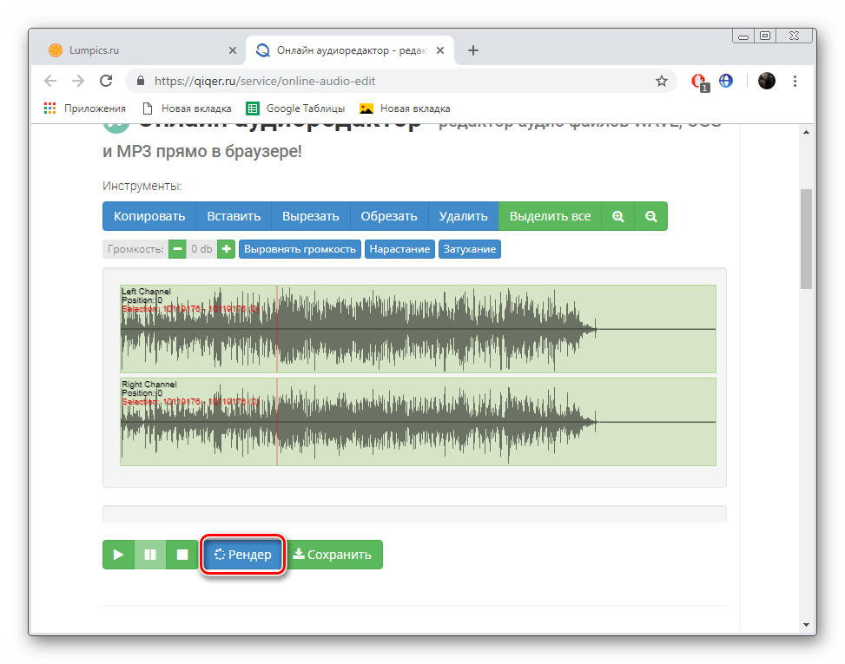Screen dimensions: 845x664
Task: Open the user profile avatar
Action: pos(766,81)
